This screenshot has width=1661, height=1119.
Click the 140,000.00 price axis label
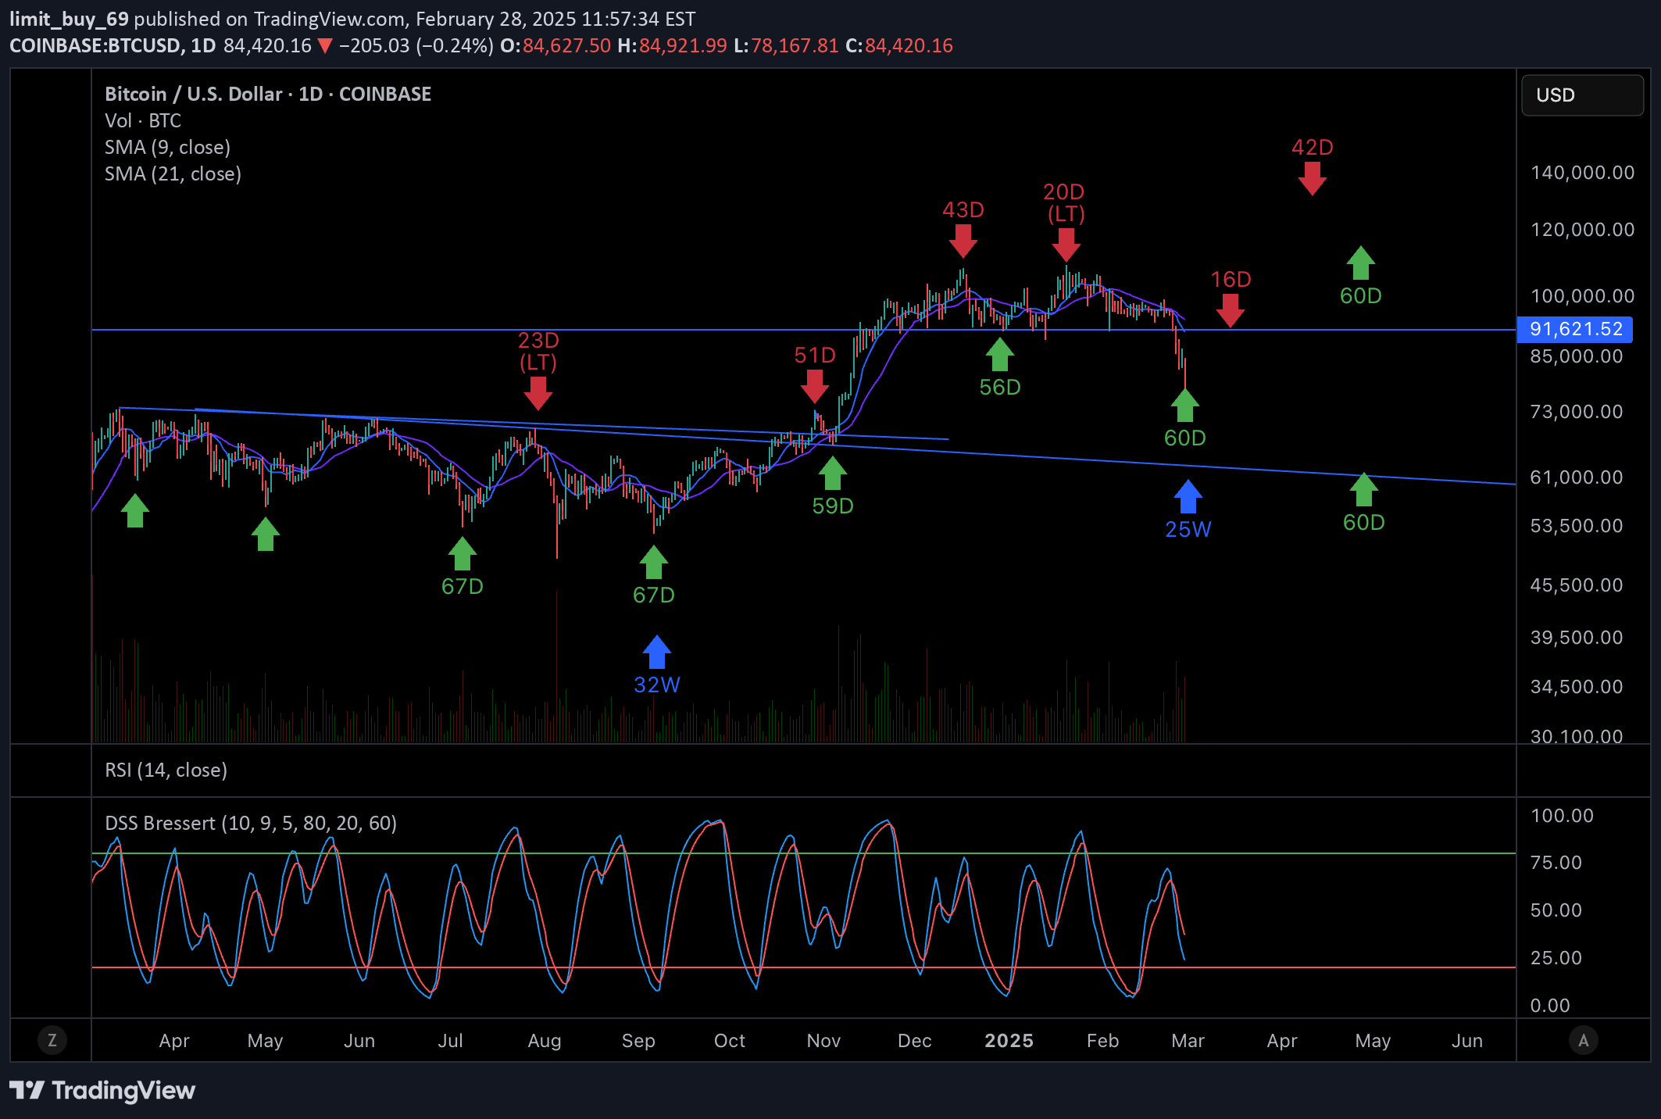pos(1582,173)
